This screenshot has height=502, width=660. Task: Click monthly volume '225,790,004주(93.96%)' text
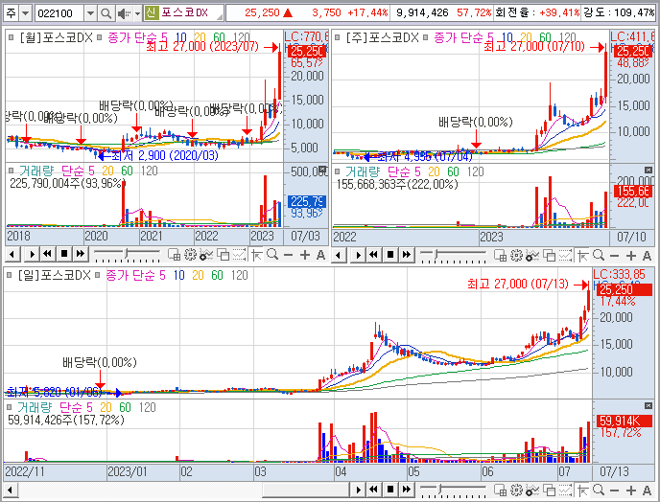pos(67,183)
